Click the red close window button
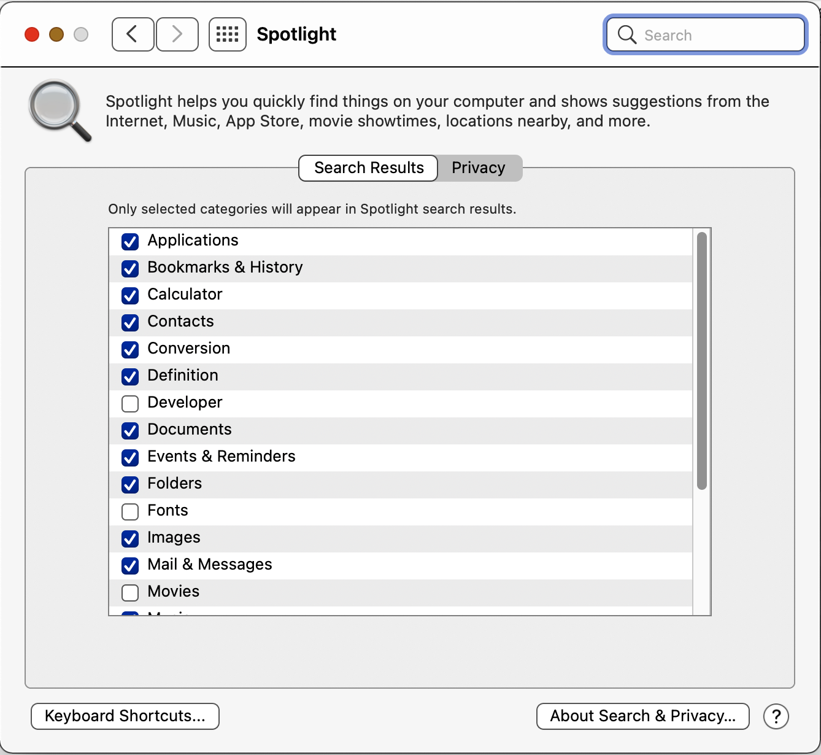821x755 pixels. point(32,34)
